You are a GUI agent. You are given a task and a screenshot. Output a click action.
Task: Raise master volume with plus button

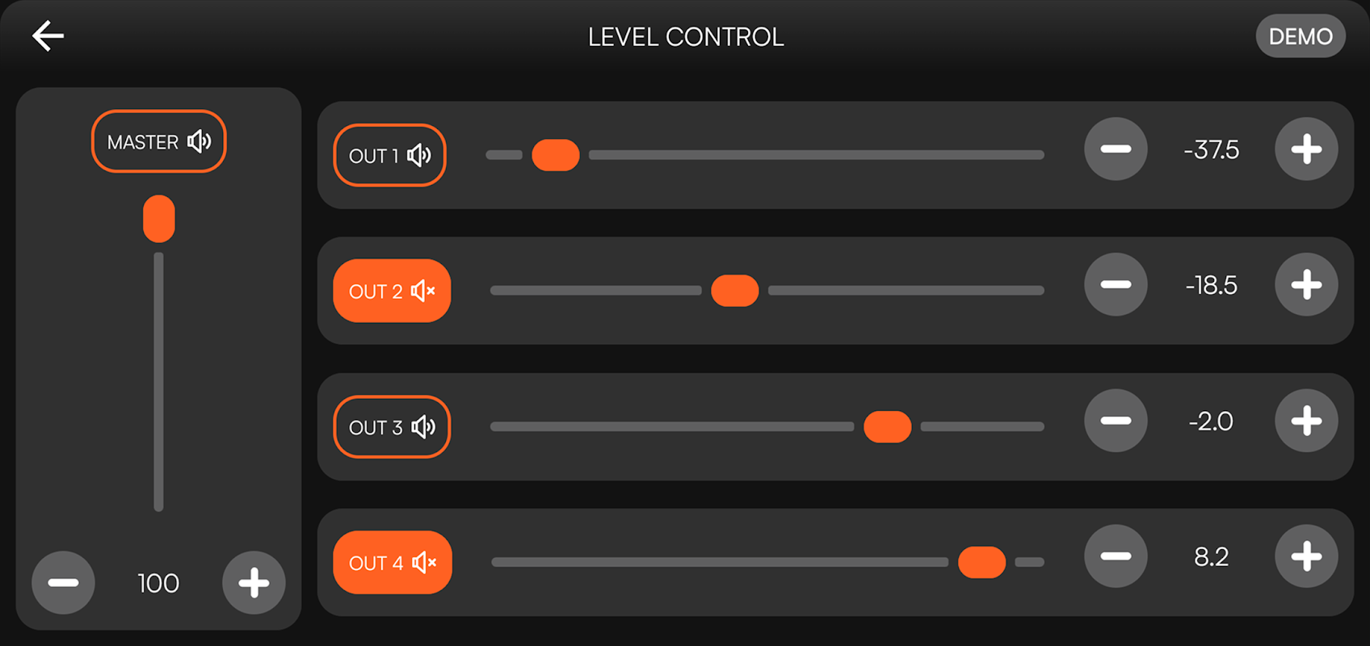(x=254, y=583)
